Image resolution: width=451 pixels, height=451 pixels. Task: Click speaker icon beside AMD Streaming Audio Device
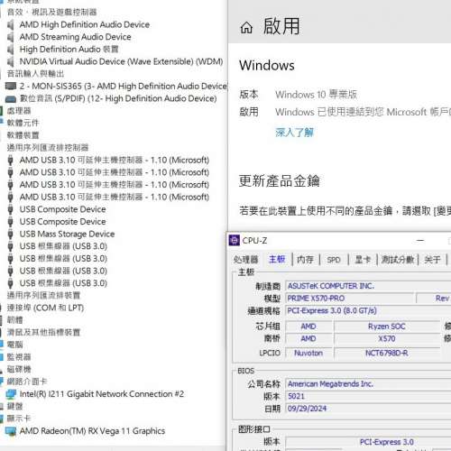[x=11, y=37]
